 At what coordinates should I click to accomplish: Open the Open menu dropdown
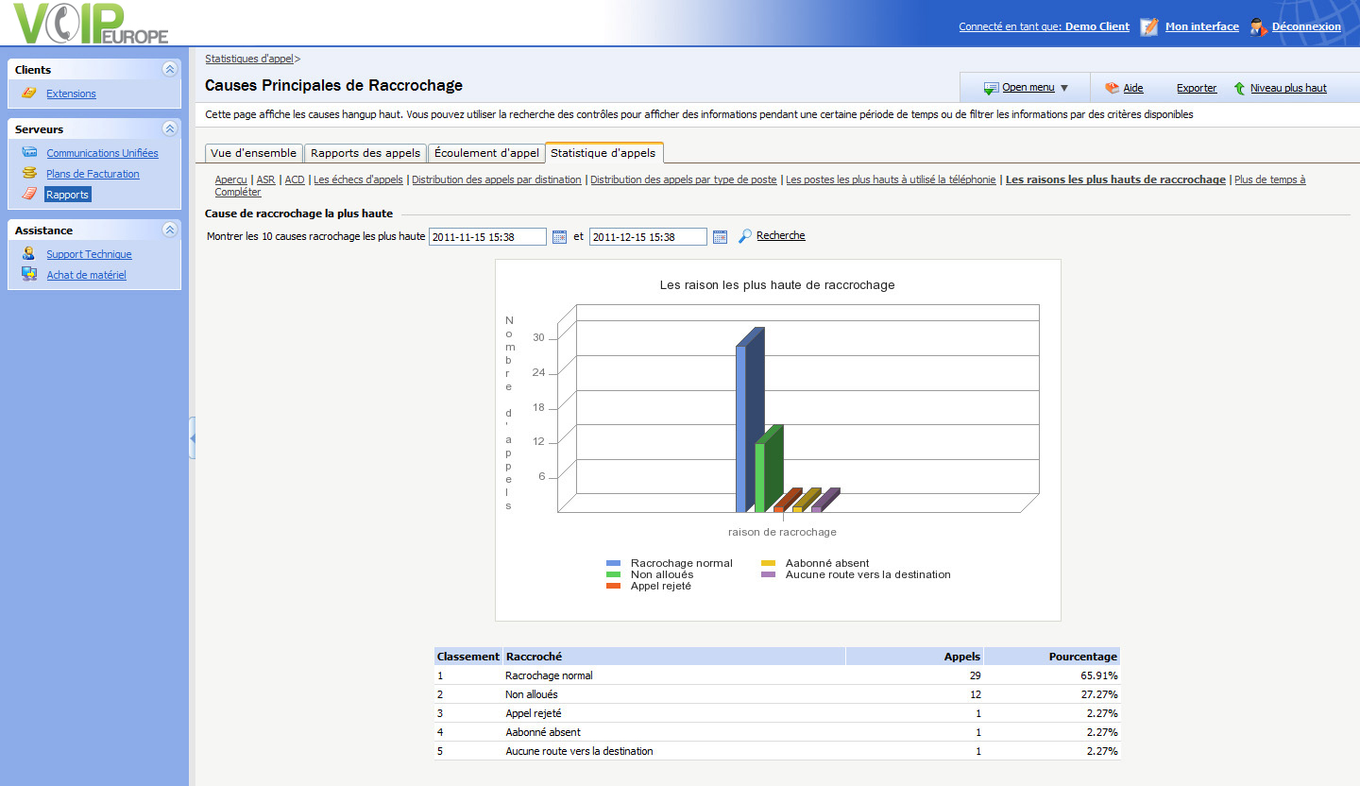click(x=1028, y=88)
